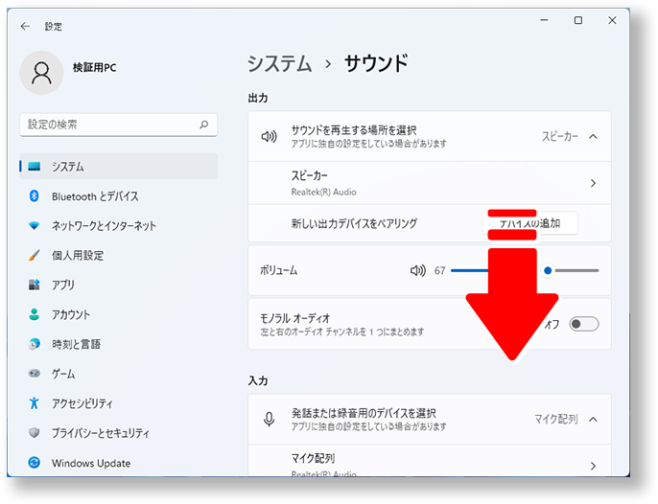658x504 pixels.
Task: Toggle the Mono audio switch
Action: (x=584, y=324)
